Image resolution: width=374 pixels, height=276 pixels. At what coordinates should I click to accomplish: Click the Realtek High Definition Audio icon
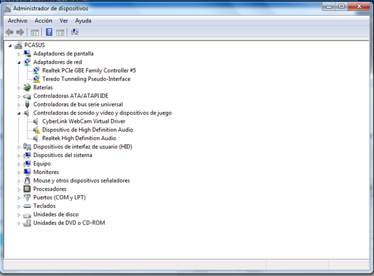pyautogui.click(x=36, y=138)
